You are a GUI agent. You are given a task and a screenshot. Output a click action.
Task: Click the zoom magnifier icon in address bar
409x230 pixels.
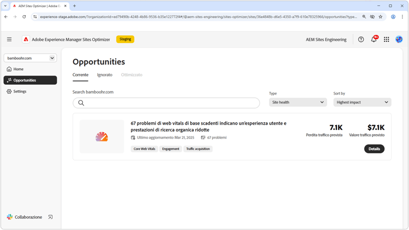[364, 17]
